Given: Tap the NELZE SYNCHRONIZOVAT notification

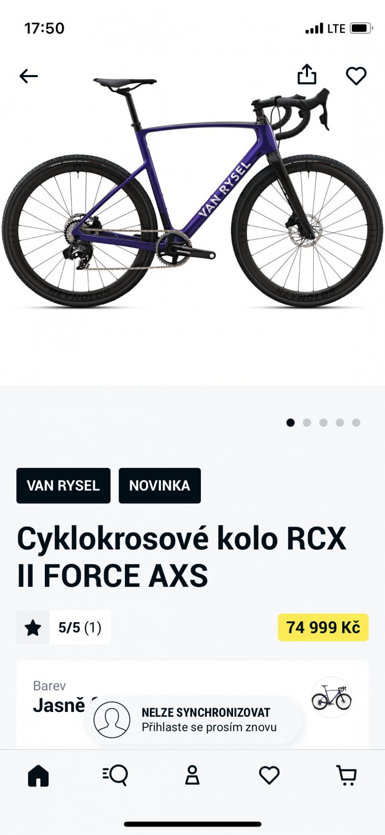Looking at the screenshot, I should tap(193, 719).
